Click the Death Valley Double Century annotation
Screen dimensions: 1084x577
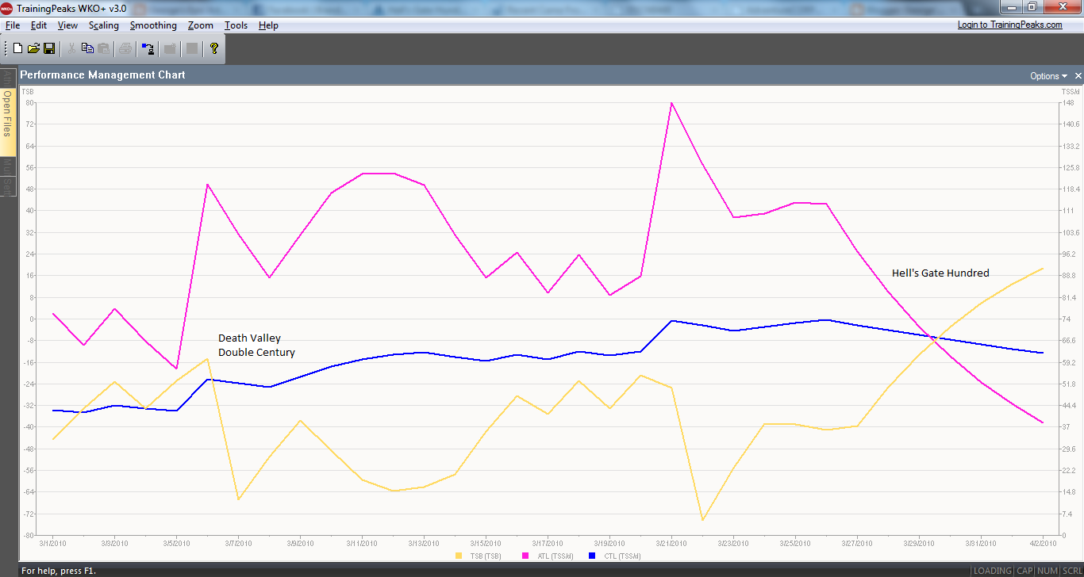pyautogui.click(x=256, y=346)
